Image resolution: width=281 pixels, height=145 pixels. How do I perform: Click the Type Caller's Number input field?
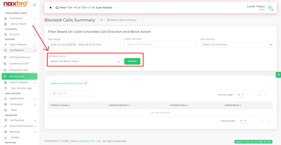[x=160, y=45]
